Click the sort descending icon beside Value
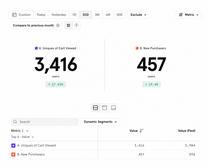209x167 pixels. 141,131
